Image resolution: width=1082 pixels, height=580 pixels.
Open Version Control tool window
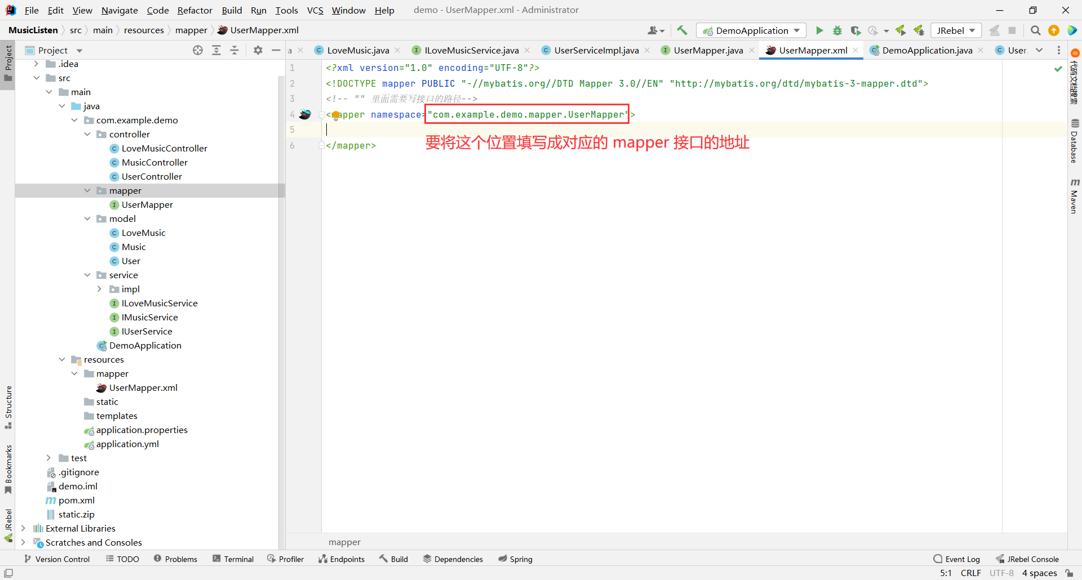pos(57,559)
